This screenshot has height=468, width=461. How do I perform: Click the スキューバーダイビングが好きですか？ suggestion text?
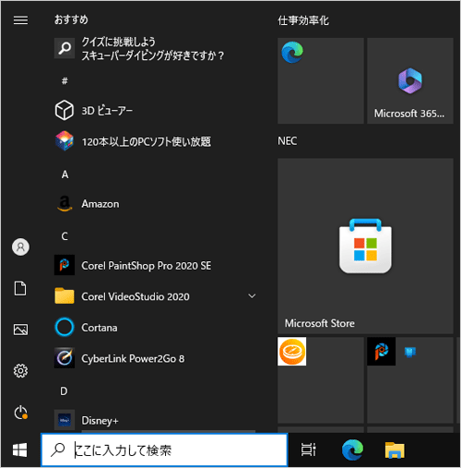(153, 55)
